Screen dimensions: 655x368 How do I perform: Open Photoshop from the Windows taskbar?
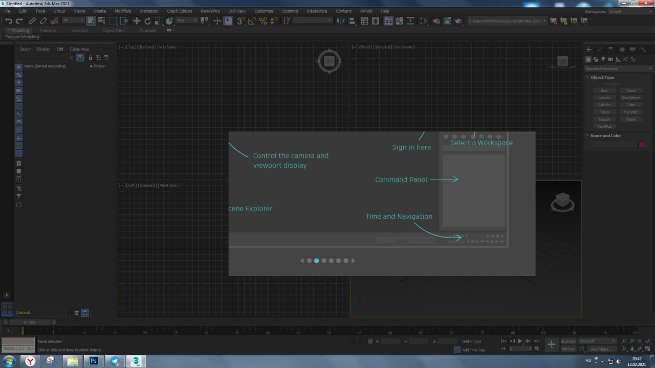94,361
